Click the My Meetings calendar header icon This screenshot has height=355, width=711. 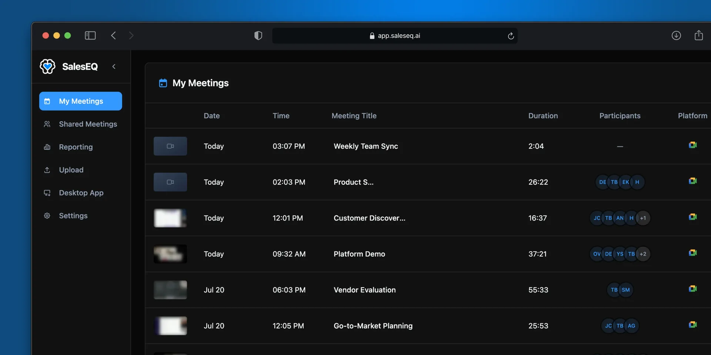point(163,83)
